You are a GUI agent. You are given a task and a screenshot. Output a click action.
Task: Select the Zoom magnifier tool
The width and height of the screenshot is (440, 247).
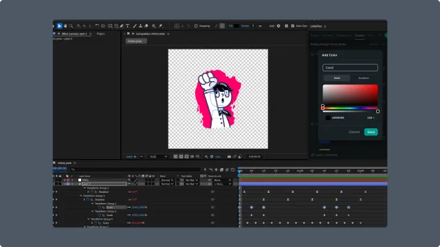tap(71, 26)
